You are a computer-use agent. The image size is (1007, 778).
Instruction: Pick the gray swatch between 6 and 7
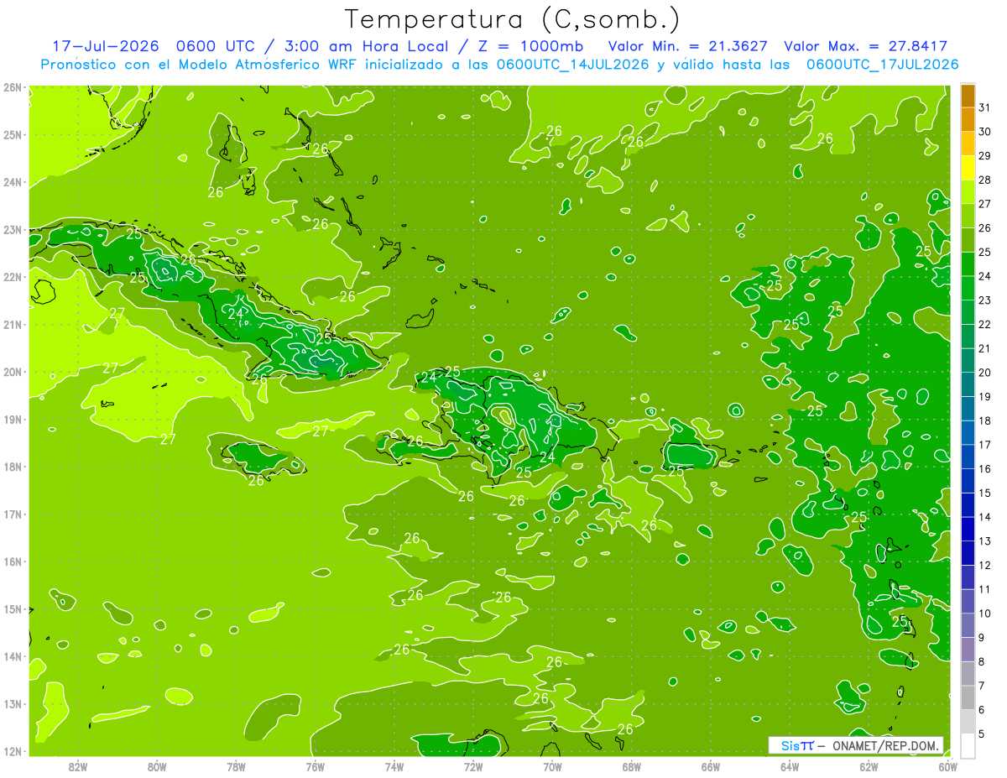[968, 697]
